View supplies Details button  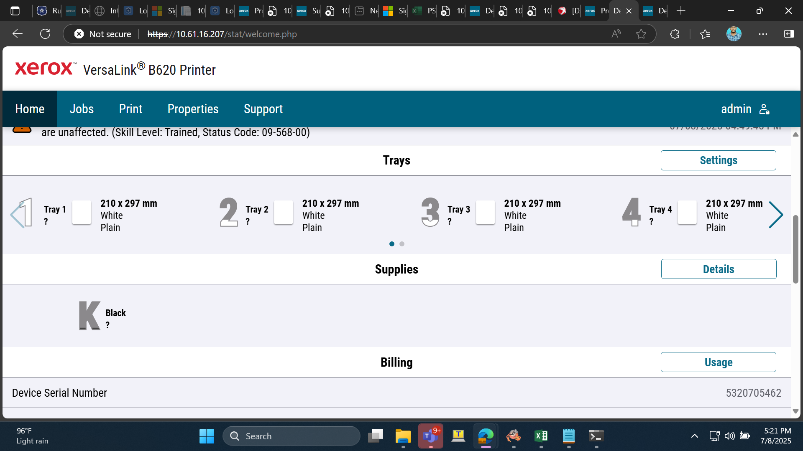click(719, 269)
